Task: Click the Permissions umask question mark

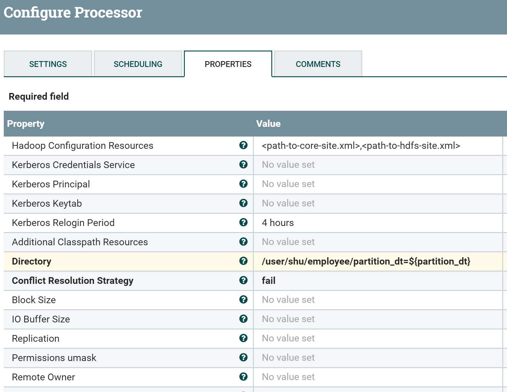Action: click(243, 358)
